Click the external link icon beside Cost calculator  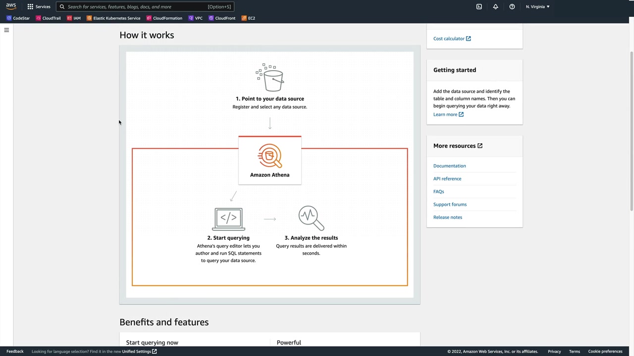[468, 39]
